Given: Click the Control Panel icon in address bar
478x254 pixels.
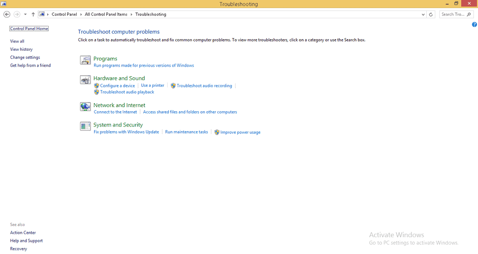Looking at the screenshot, I should pyautogui.click(x=42, y=14).
